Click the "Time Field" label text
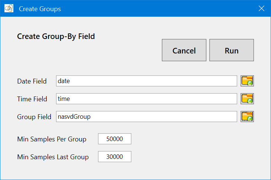The height and width of the screenshot is (180, 271). pyautogui.click(x=32, y=99)
